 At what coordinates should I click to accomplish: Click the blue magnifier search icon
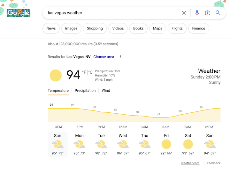click(218, 13)
